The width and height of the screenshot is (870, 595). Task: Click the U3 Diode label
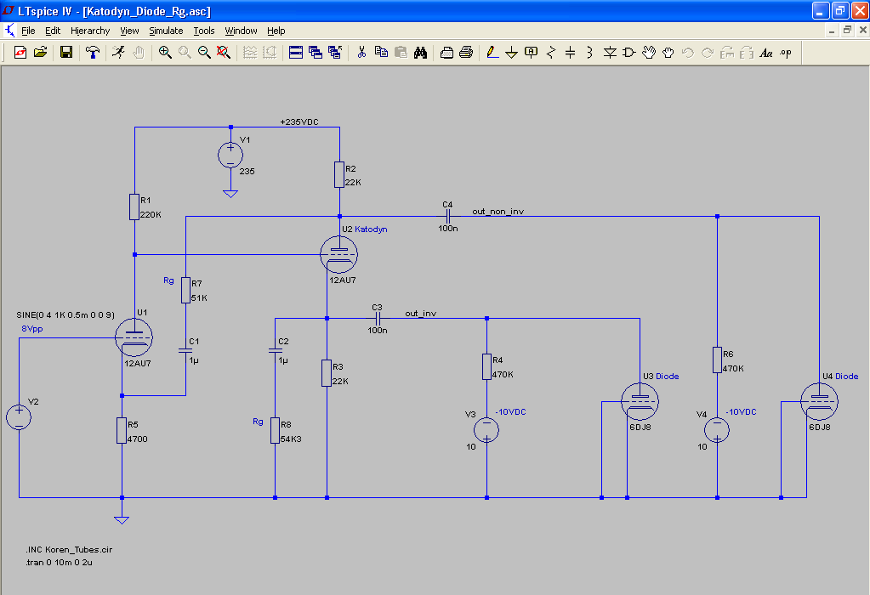[x=661, y=376]
